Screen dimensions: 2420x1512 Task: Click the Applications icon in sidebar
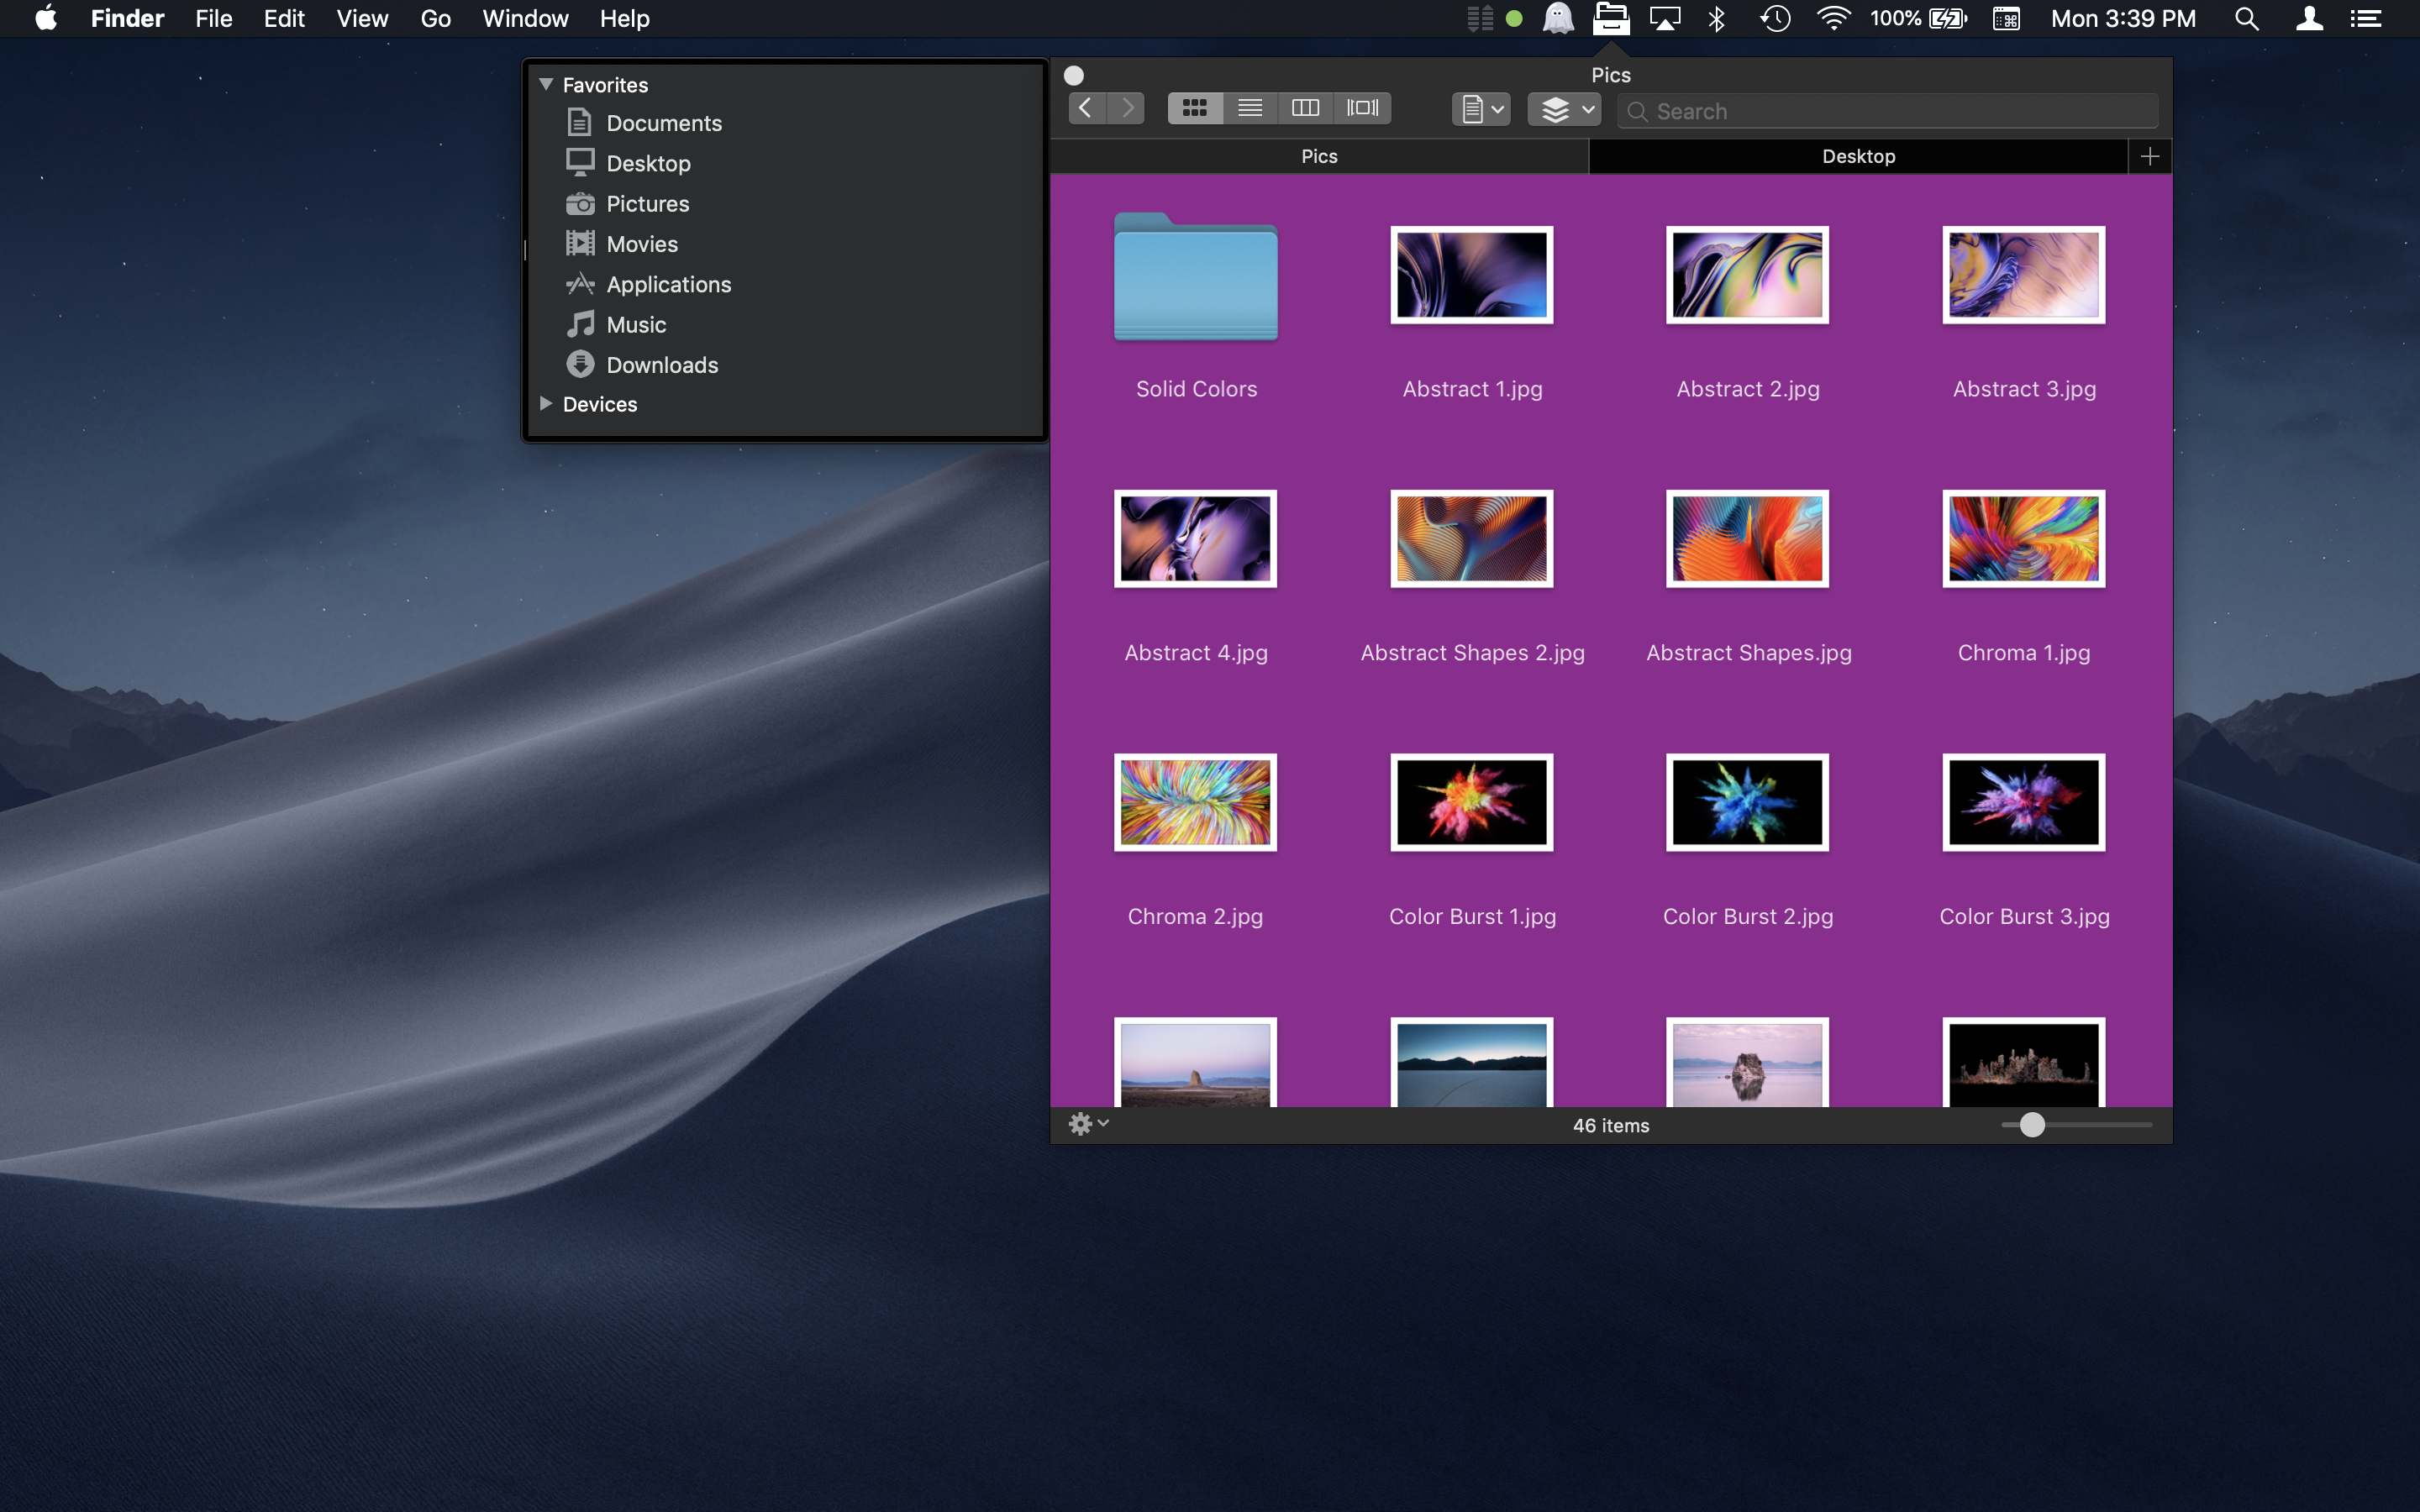click(580, 284)
